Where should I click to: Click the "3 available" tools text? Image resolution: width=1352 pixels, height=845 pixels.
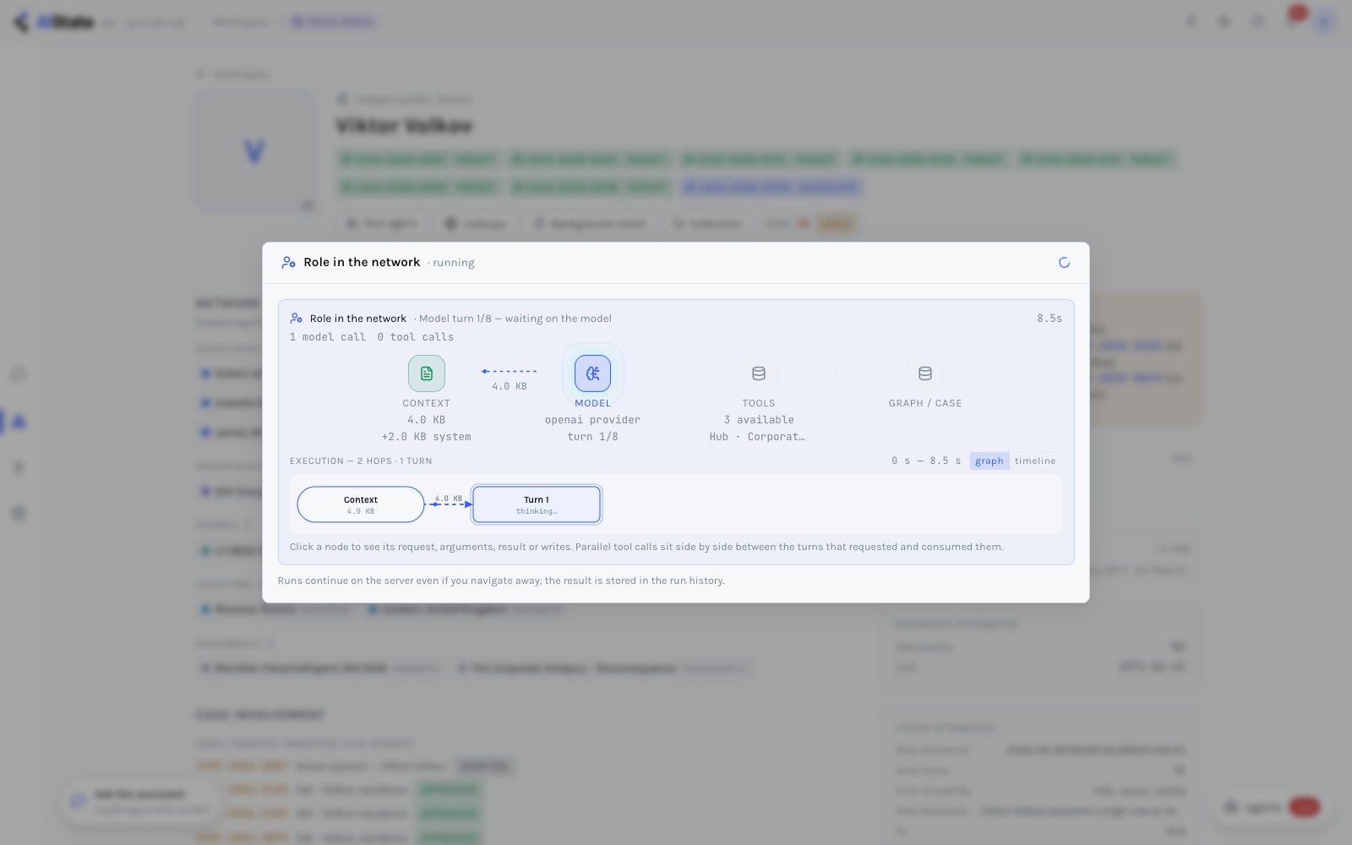759,420
